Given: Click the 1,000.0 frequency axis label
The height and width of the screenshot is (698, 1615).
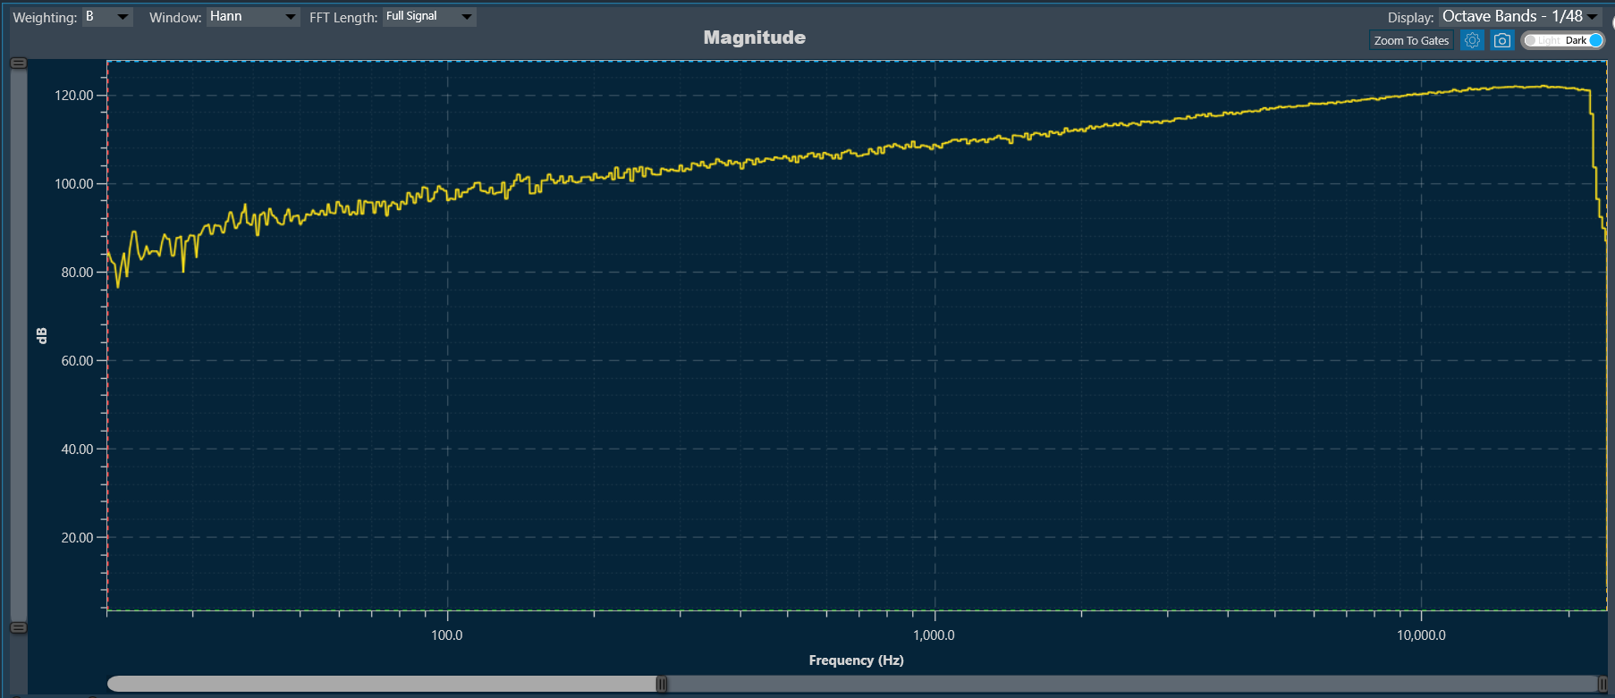Looking at the screenshot, I should point(934,635).
